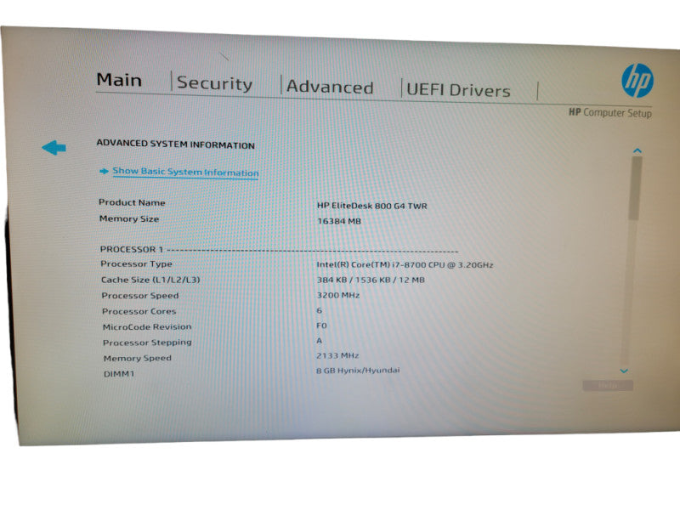Select the Processor Cores value 6

320,310
